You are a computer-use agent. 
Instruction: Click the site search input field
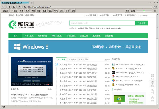click(102, 23)
